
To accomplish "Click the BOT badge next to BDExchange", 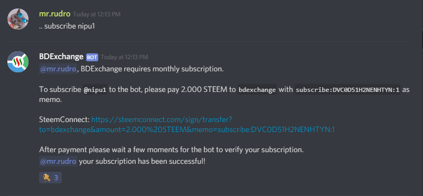I will point(92,57).
